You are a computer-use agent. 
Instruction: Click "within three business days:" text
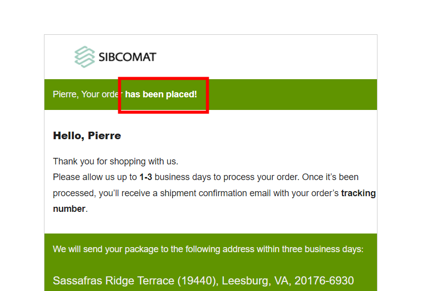(313, 249)
